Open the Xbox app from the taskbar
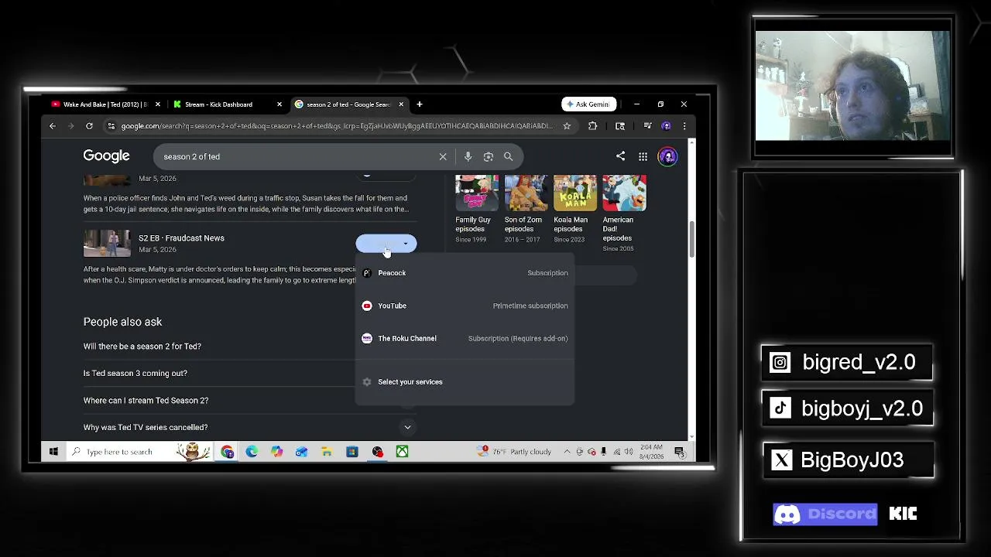991x557 pixels. pos(403,452)
